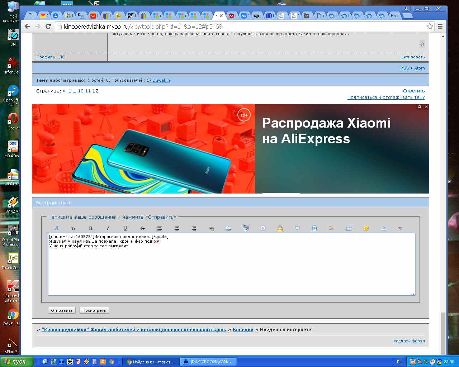Click the Найдено в интернете taskbar button

[x=151, y=362]
